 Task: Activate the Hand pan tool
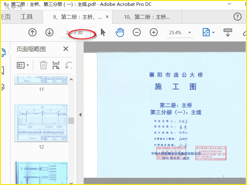(120, 32)
